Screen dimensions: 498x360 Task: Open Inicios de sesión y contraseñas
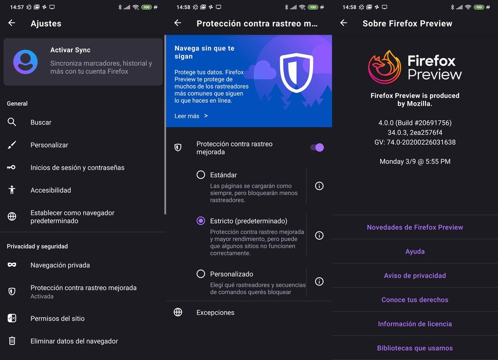83,168
